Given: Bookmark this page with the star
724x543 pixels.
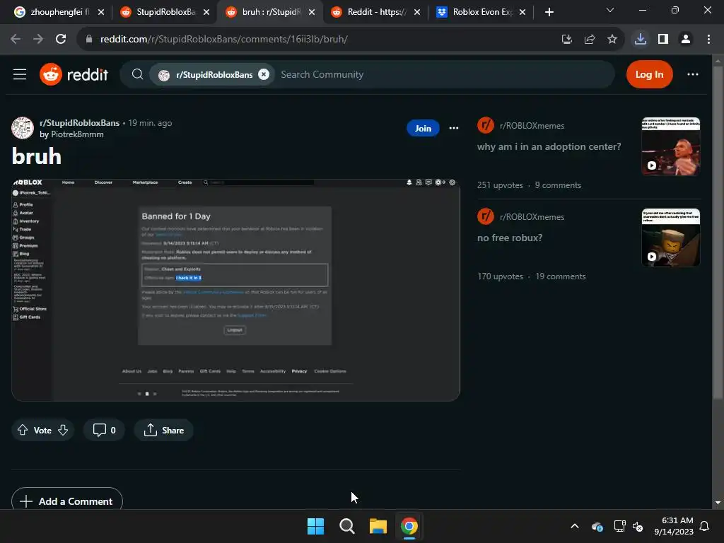Looking at the screenshot, I should pos(612,40).
